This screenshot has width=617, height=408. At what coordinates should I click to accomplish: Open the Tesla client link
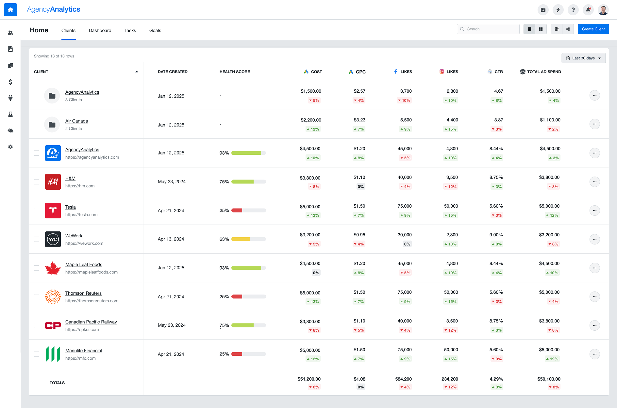coord(70,207)
